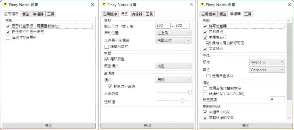
Task: Disable 自动缩进 checkbox
Action: tap(205, 32)
